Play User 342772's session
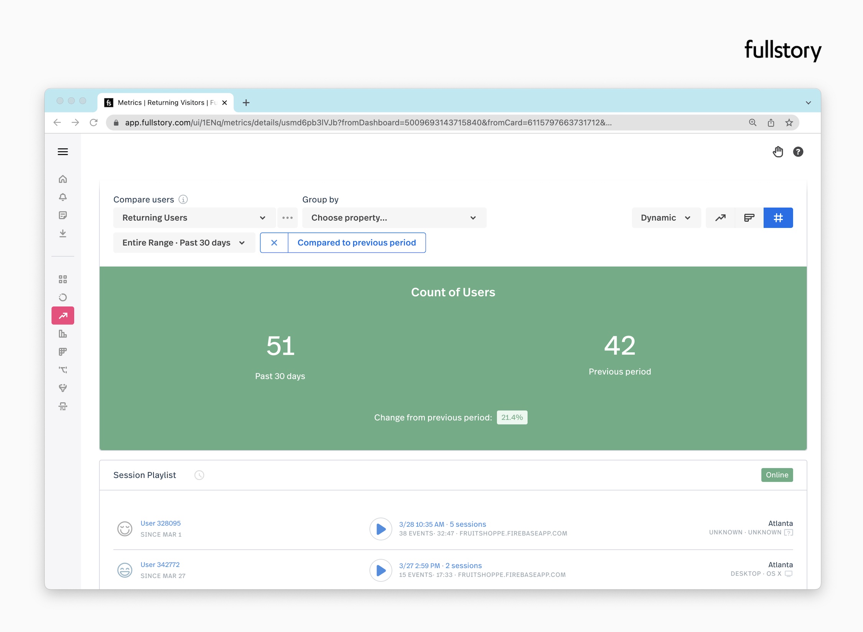Screen dimensions: 863x632 coord(381,570)
